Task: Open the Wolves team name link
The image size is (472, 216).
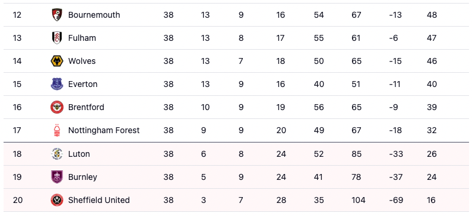Action: point(82,61)
